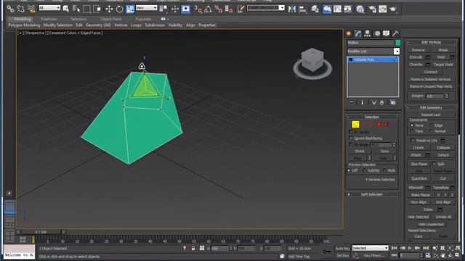Open the Motion command panel tab

[x=377, y=33]
